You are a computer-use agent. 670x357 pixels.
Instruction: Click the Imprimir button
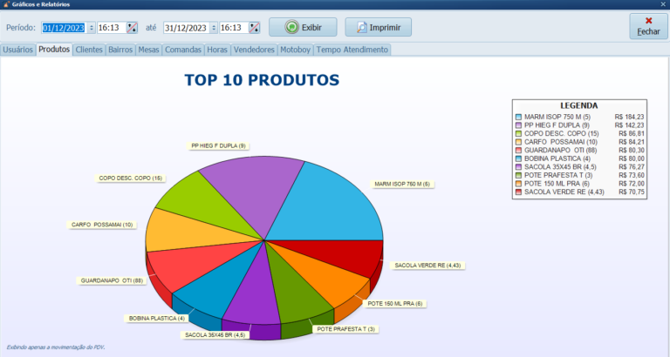(379, 27)
